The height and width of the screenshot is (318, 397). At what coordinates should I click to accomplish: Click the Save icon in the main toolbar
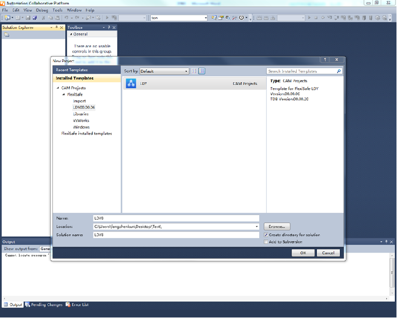coord(28,18)
